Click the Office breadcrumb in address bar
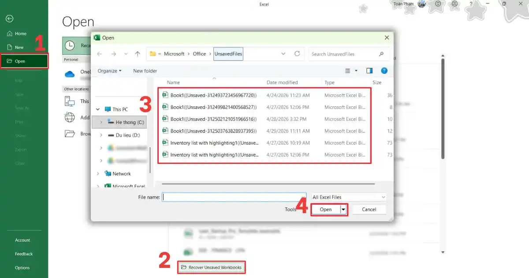The width and height of the screenshot is (529, 278). pos(199,54)
